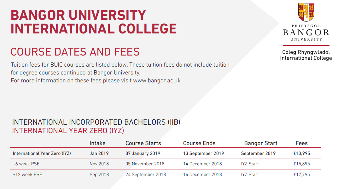Image resolution: width=350 pixels, height=189 pixels.
Task: Click the 13 September 2019 end date
Action: (203, 154)
